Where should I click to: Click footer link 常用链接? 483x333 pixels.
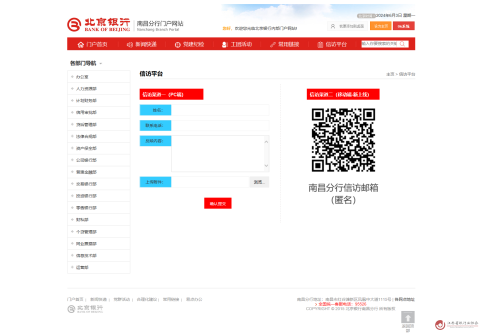(171, 299)
